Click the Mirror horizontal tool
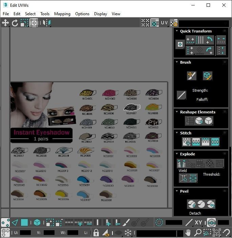 point(47,23)
